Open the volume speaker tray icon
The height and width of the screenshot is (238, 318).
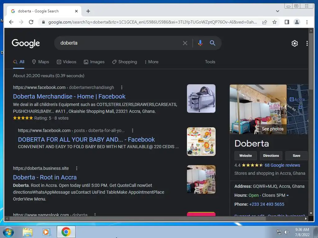pos(286,232)
